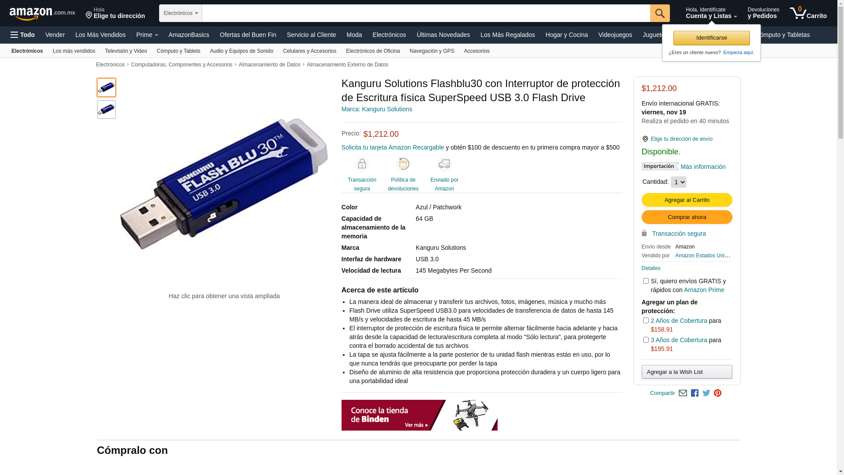844x475 pixels.
Task: Click the Enviado por Amazon truck icon
Action: [x=444, y=164]
